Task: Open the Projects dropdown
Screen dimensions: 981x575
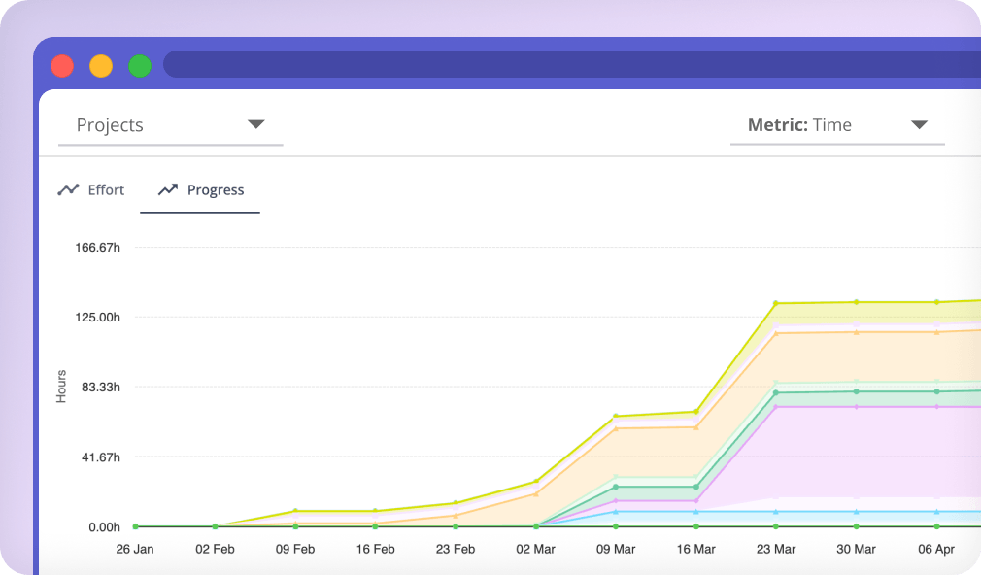Action: point(170,125)
